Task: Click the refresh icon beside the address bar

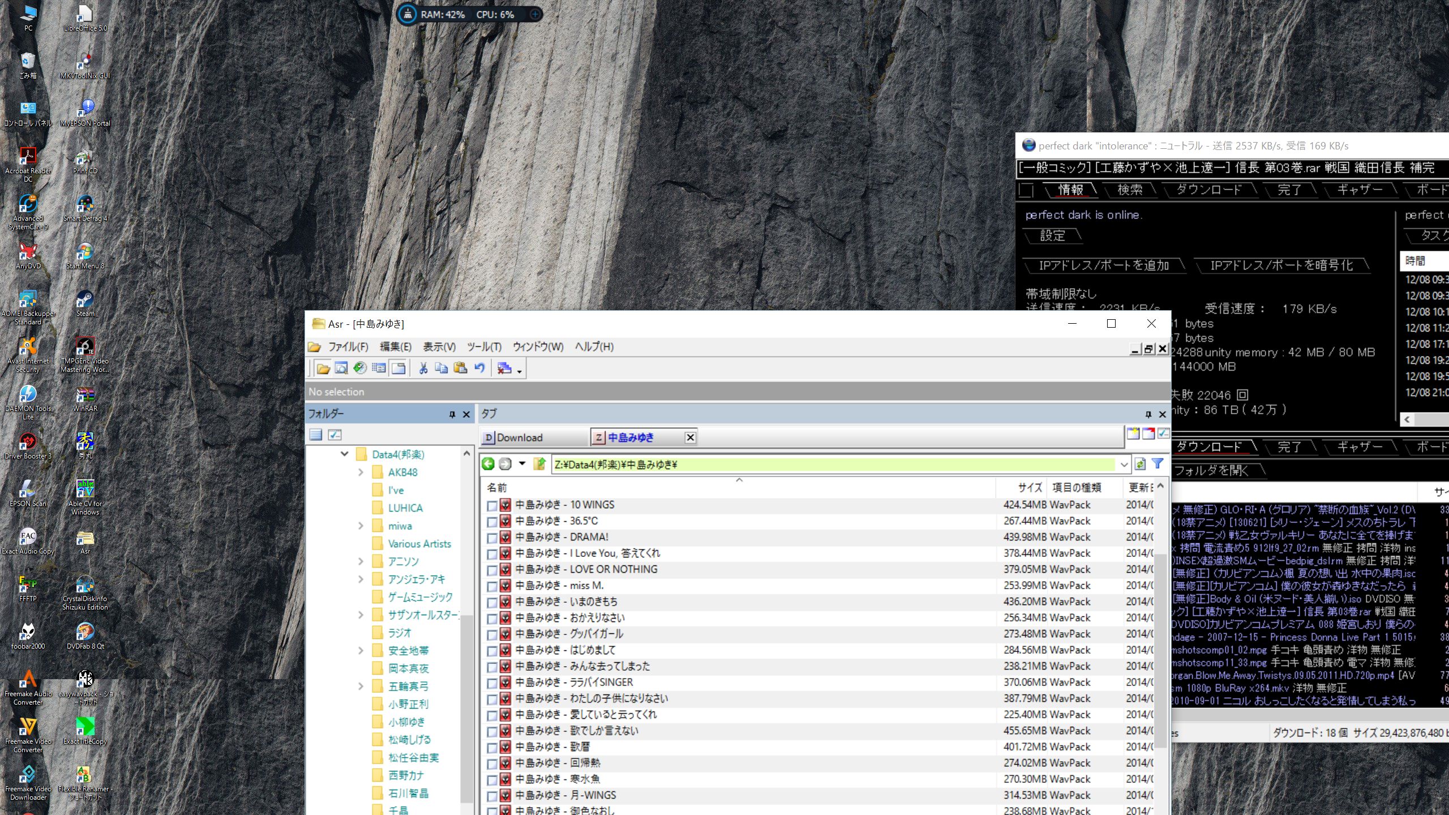Action: pos(1140,464)
